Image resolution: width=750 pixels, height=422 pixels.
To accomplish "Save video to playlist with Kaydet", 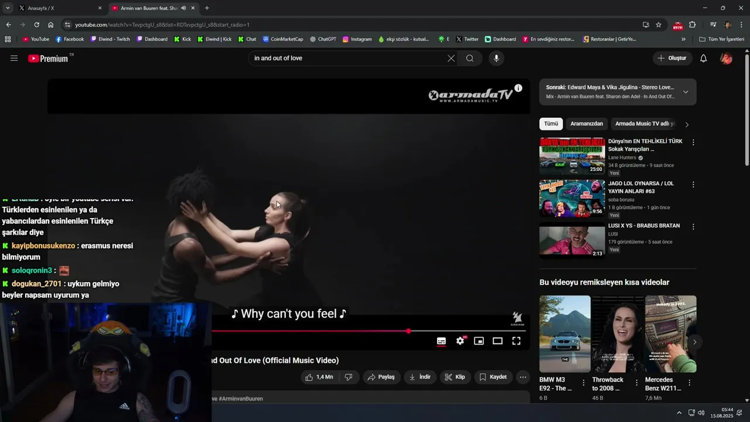I will pos(493,377).
